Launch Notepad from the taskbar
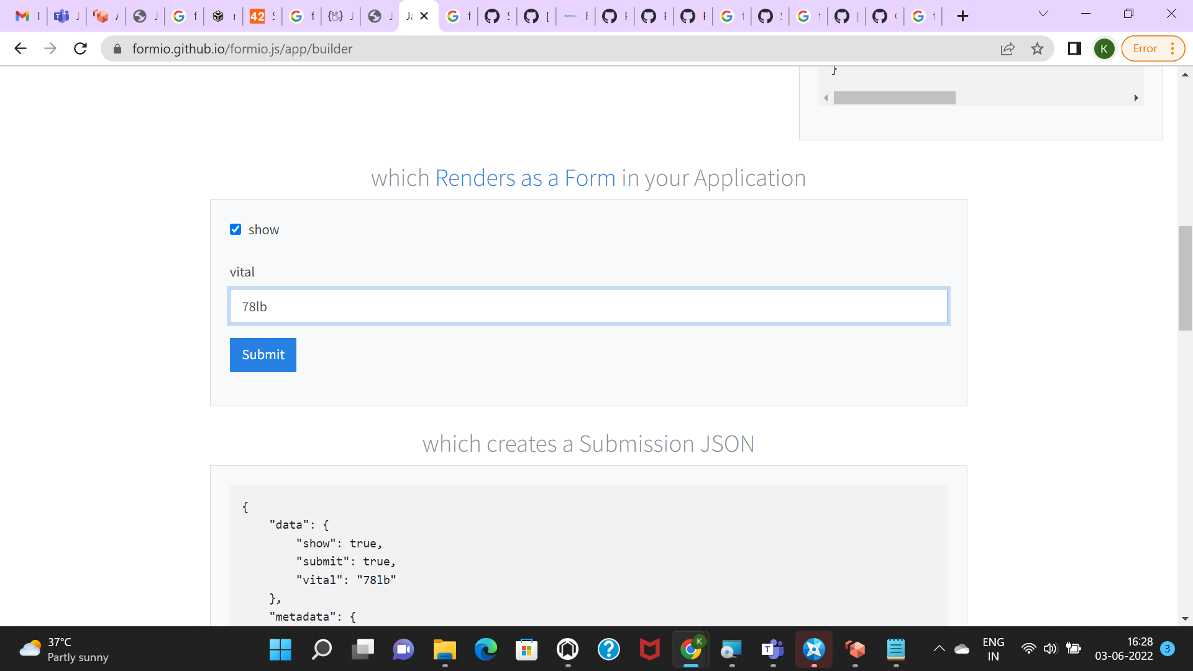 [x=896, y=650]
